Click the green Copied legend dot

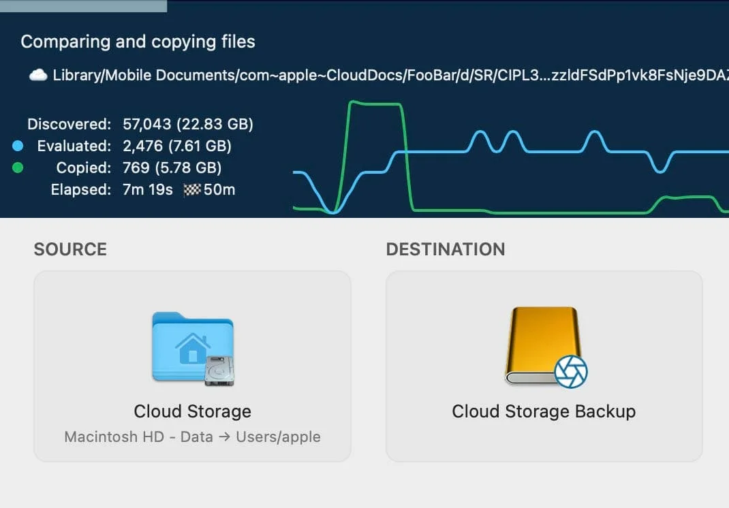18,168
